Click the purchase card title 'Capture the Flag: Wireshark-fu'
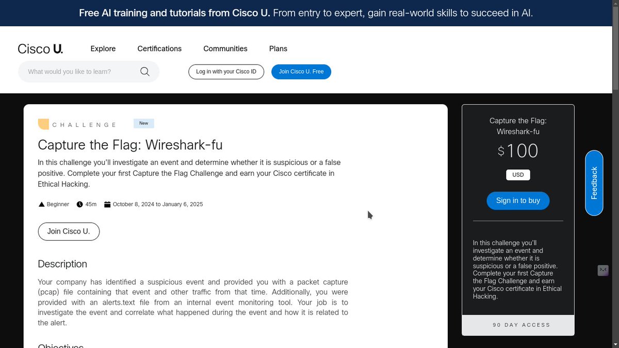 (x=518, y=126)
